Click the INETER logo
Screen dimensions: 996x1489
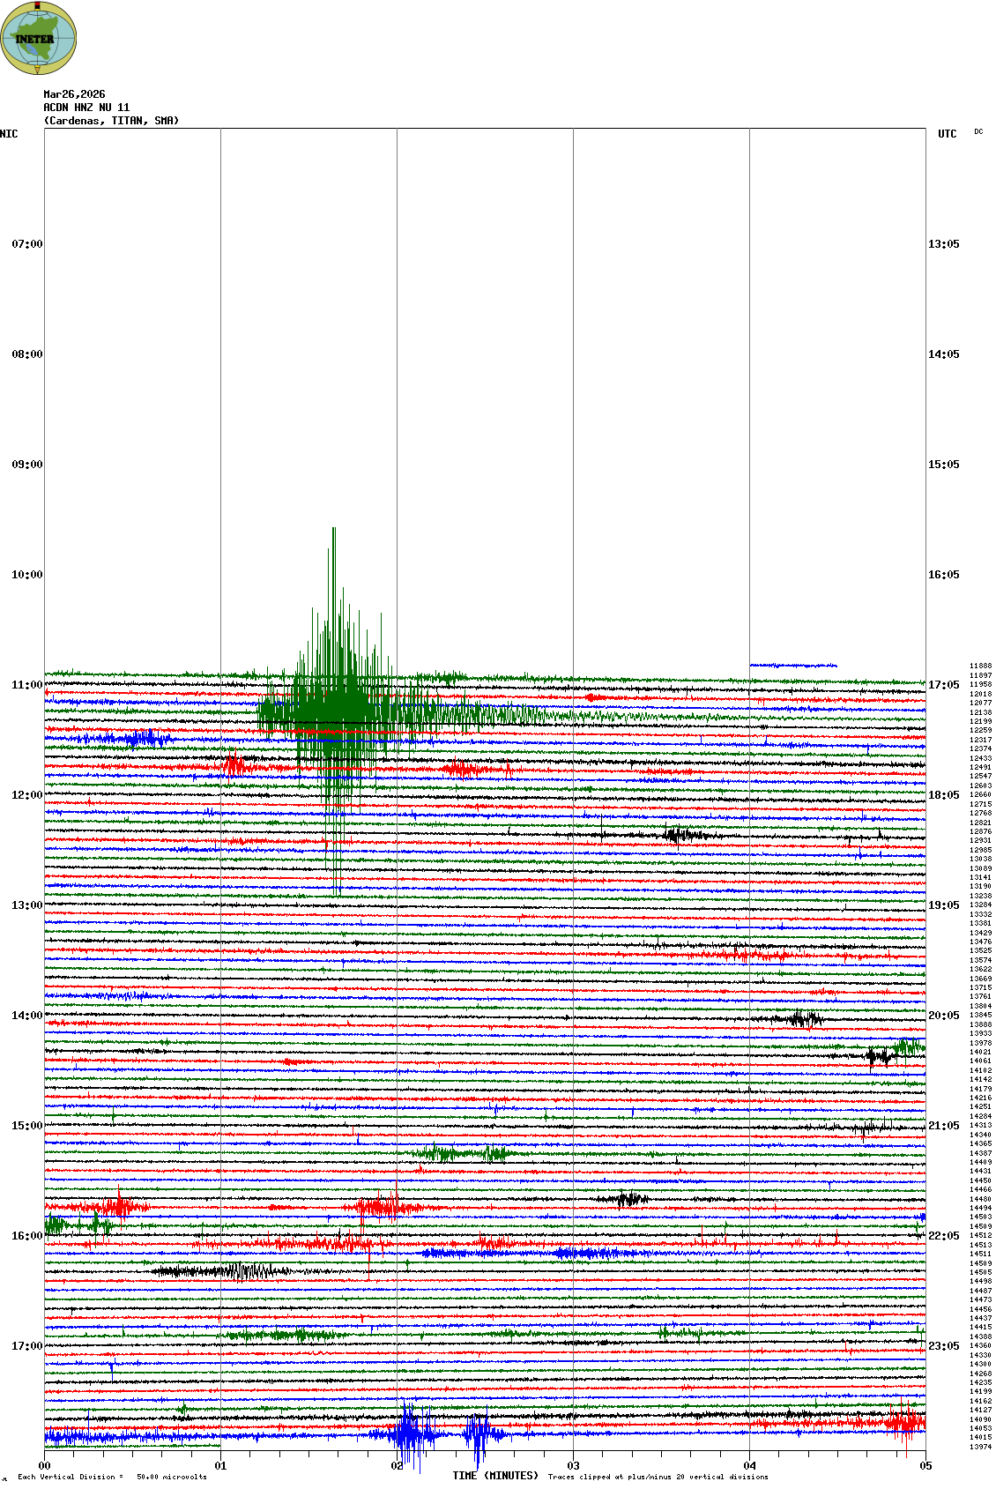tap(38, 38)
